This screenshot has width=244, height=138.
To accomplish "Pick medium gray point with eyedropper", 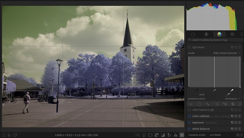I will [214, 90].
